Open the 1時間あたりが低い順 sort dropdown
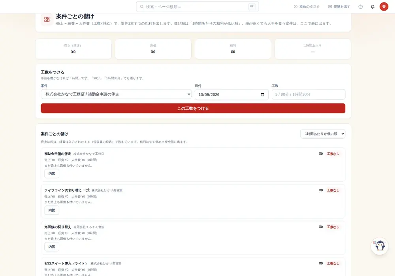This screenshot has height=276, width=395. (323, 134)
